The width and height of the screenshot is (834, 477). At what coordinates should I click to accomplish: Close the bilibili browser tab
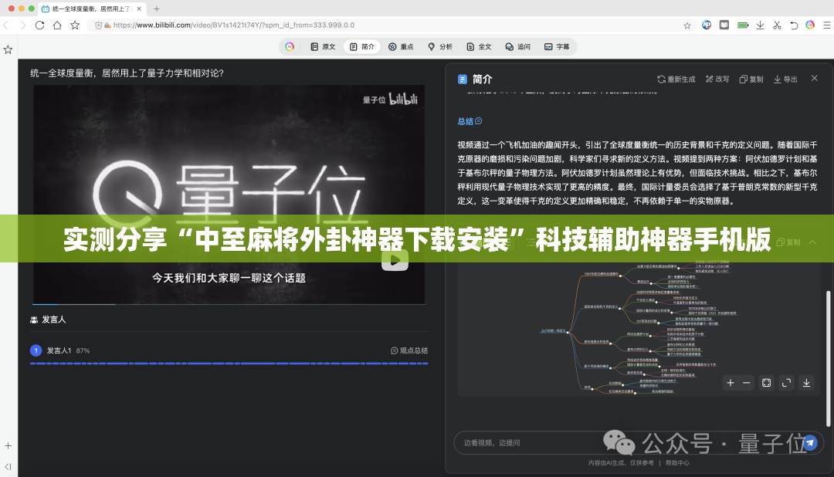(139, 8)
